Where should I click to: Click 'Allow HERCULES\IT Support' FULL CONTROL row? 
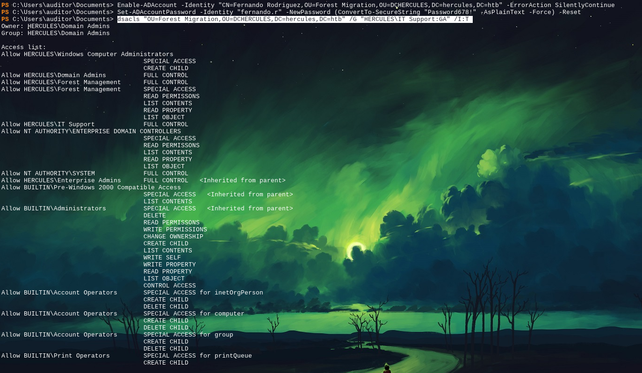click(x=95, y=124)
